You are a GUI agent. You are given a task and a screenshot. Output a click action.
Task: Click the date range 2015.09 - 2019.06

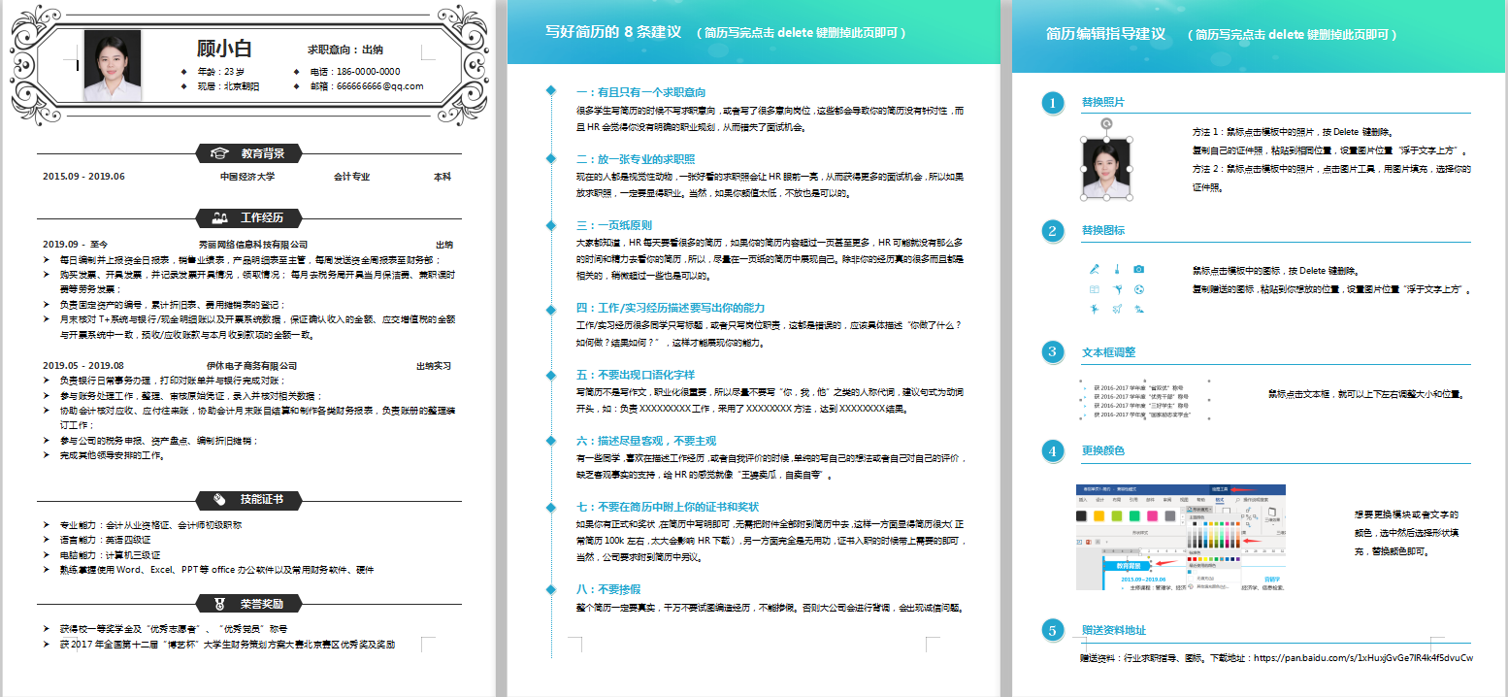coord(84,177)
